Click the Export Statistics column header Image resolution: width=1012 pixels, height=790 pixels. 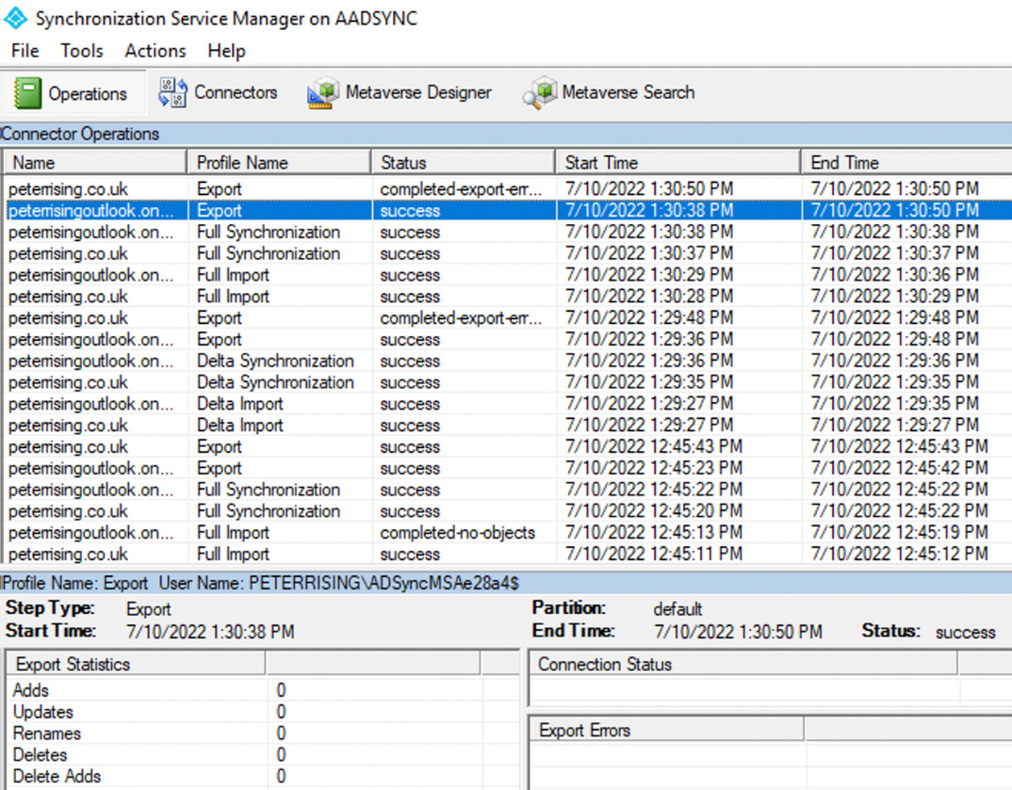click(x=137, y=664)
